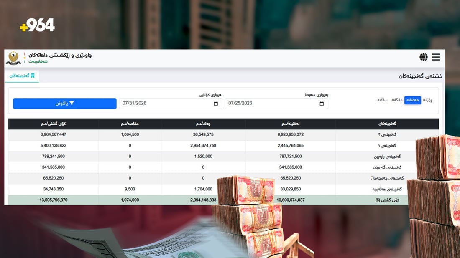Click the start date field 07/25/2026
460x258 pixels.
pos(276,104)
